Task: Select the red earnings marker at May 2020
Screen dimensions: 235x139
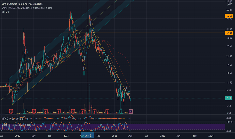Action: 34,112
